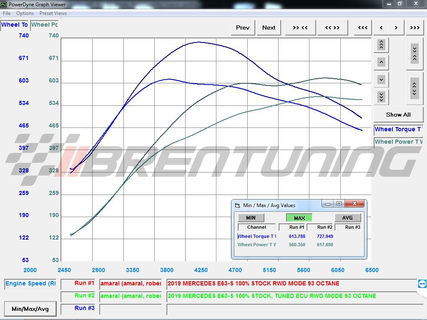Screen dimensions: 427x320
Task: Minimize the Min / Max / Avg Values popup
Action: pyautogui.click(x=328, y=203)
